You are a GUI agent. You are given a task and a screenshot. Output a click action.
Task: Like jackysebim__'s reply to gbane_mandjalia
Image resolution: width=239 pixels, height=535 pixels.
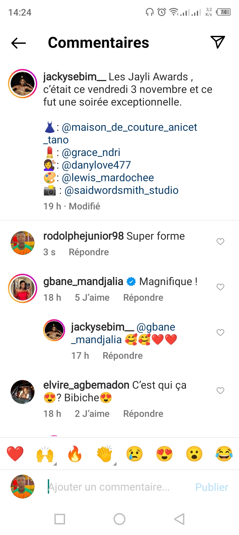coord(220,333)
